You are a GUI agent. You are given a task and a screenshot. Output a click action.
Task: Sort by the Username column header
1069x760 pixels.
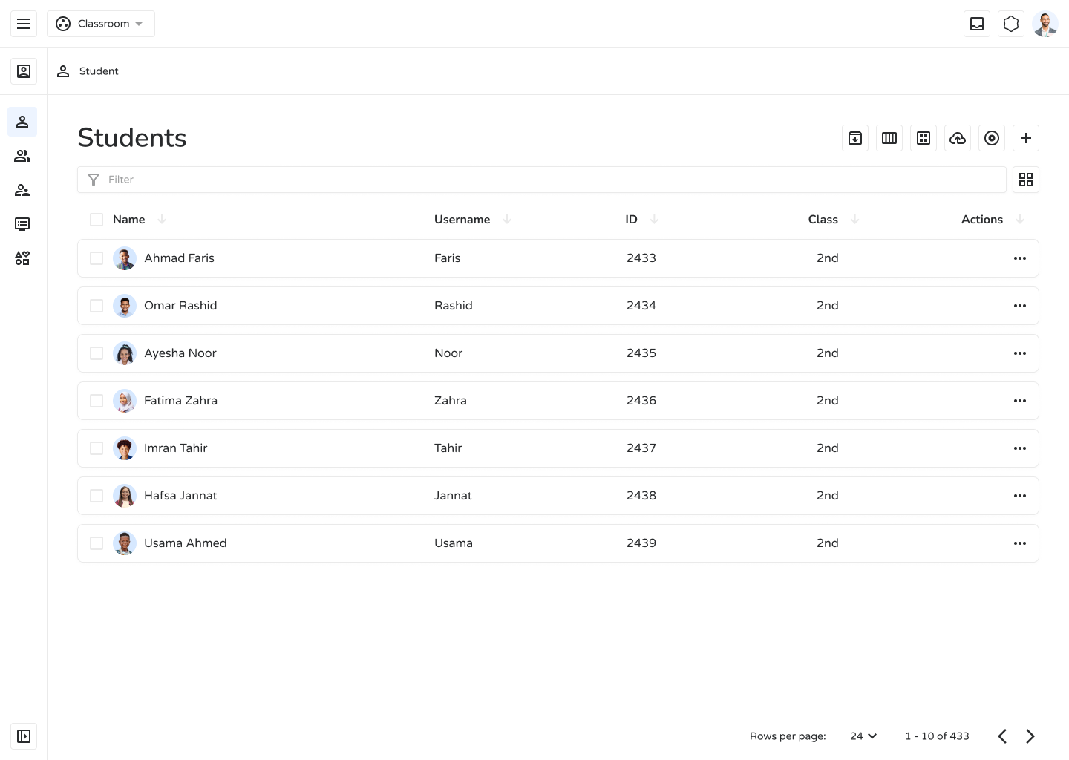[462, 220]
